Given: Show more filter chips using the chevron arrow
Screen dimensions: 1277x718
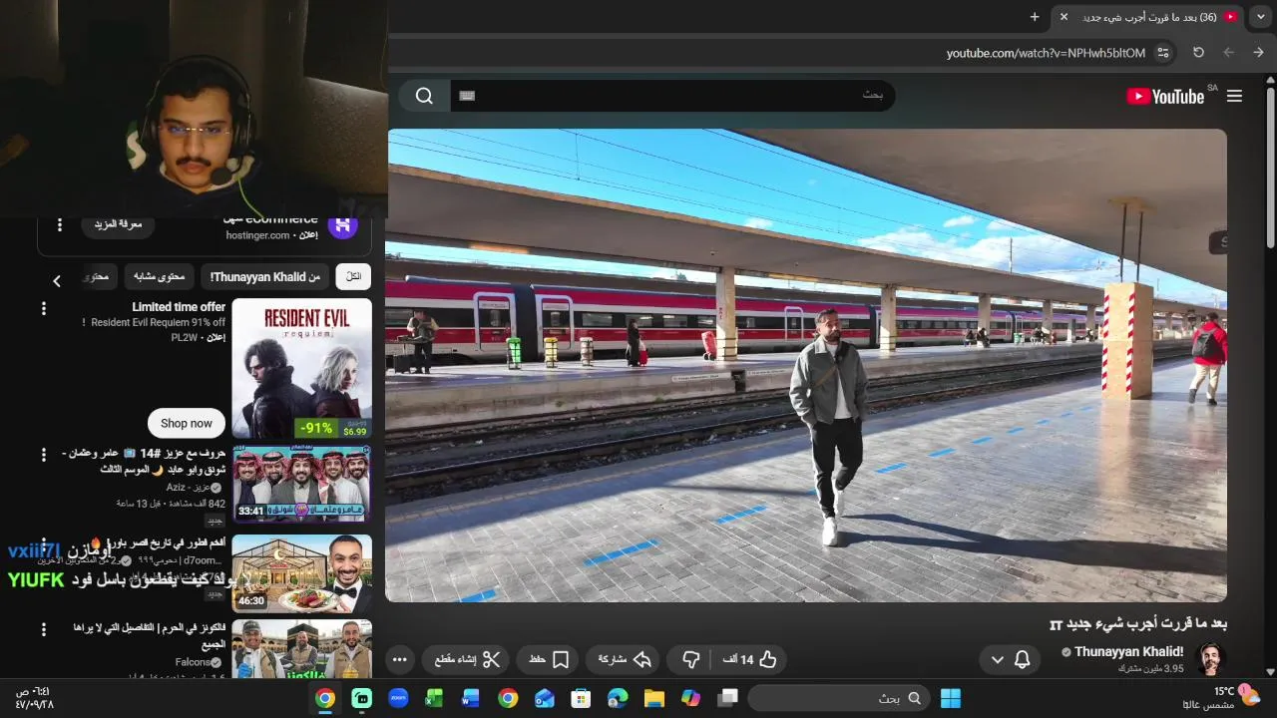Looking at the screenshot, I should pos(57,281).
